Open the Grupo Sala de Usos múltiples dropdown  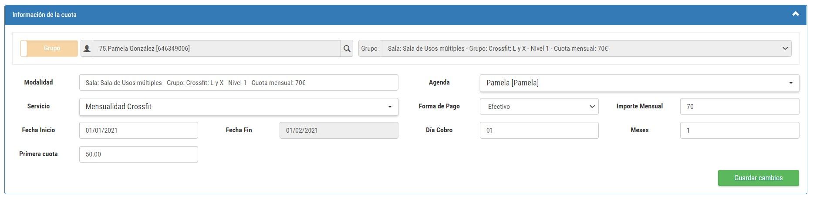(586, 49)
